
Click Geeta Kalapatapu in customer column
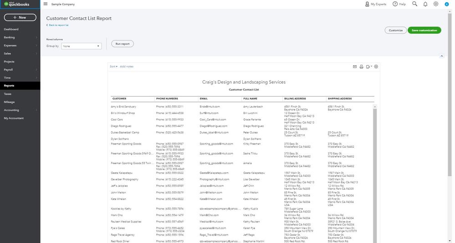pyautogui.click(x=122, y=173)
